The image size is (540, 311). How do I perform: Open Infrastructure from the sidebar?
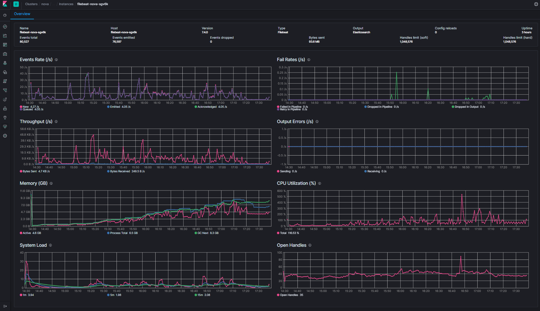pos(5,72)
